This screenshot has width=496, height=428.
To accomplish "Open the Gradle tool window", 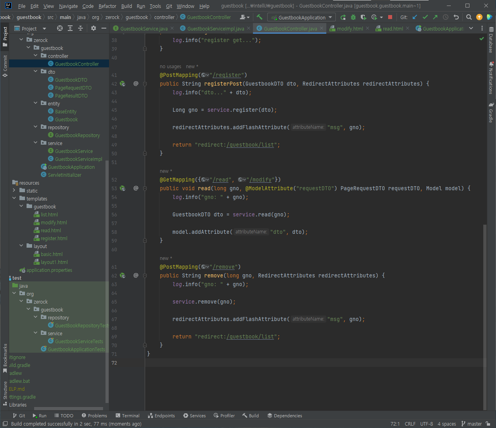I will point(491,113).
